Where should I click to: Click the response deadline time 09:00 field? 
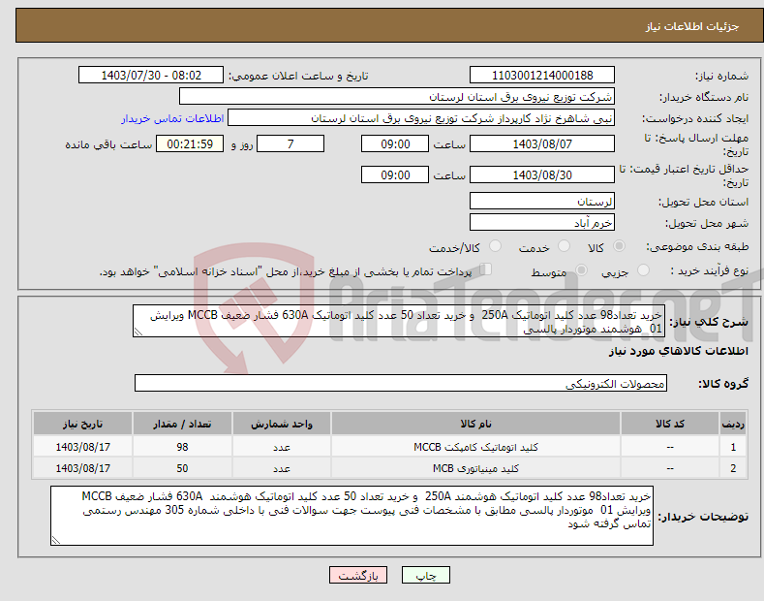395,143
